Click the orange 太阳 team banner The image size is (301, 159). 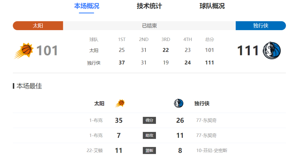pos(38,26)
